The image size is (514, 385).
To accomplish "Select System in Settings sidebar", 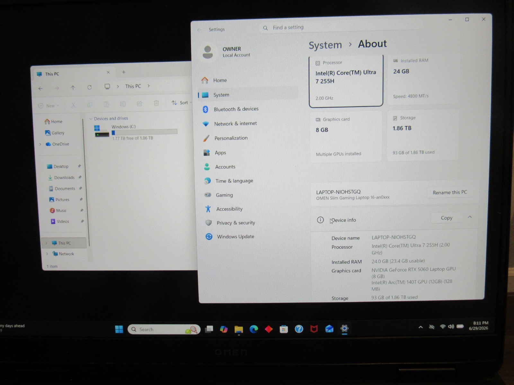I will click(248, 95).
